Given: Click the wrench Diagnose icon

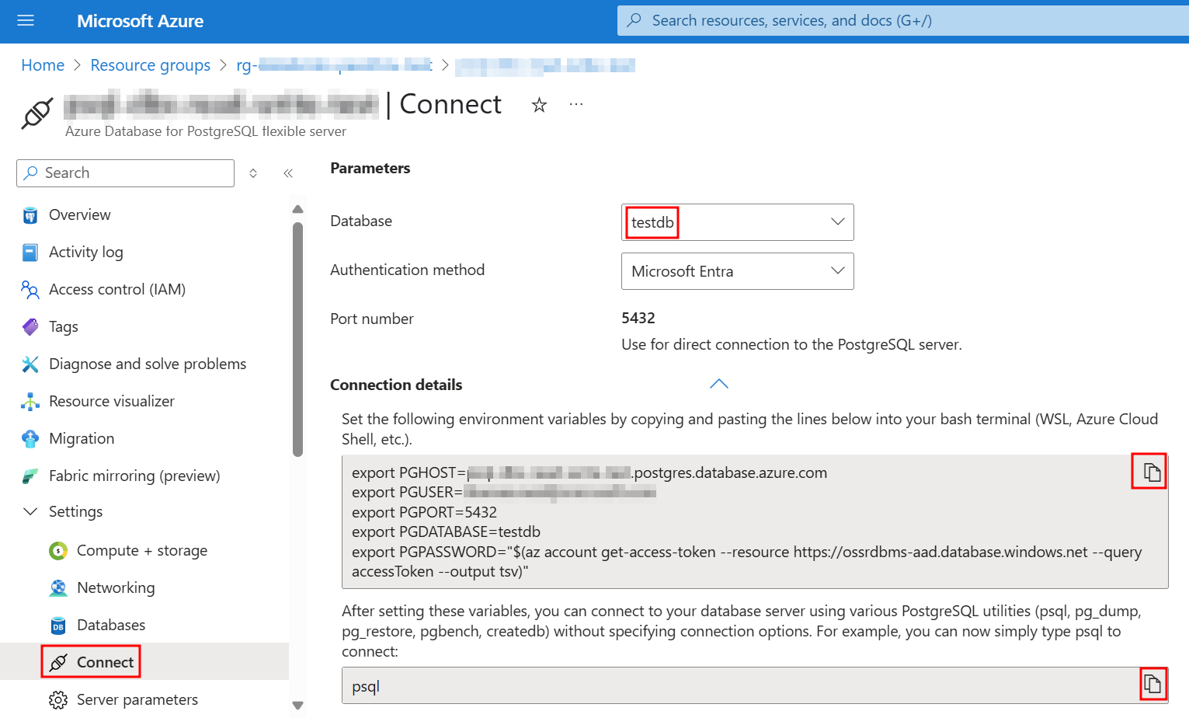Looking at the screenshot, I should click(x=30, y=364).
